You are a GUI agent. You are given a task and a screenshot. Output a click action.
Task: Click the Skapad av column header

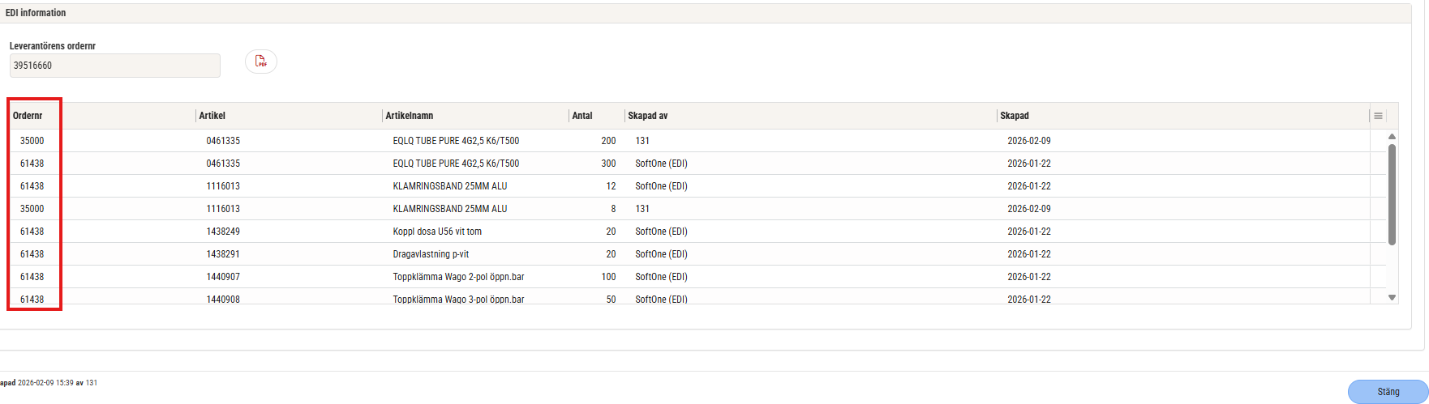[648, 116]
